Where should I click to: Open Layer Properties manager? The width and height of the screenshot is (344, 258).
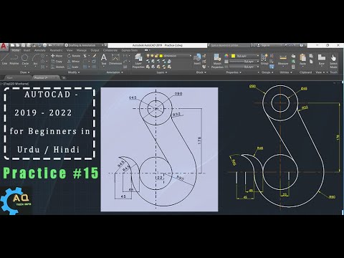coord(138,61)
